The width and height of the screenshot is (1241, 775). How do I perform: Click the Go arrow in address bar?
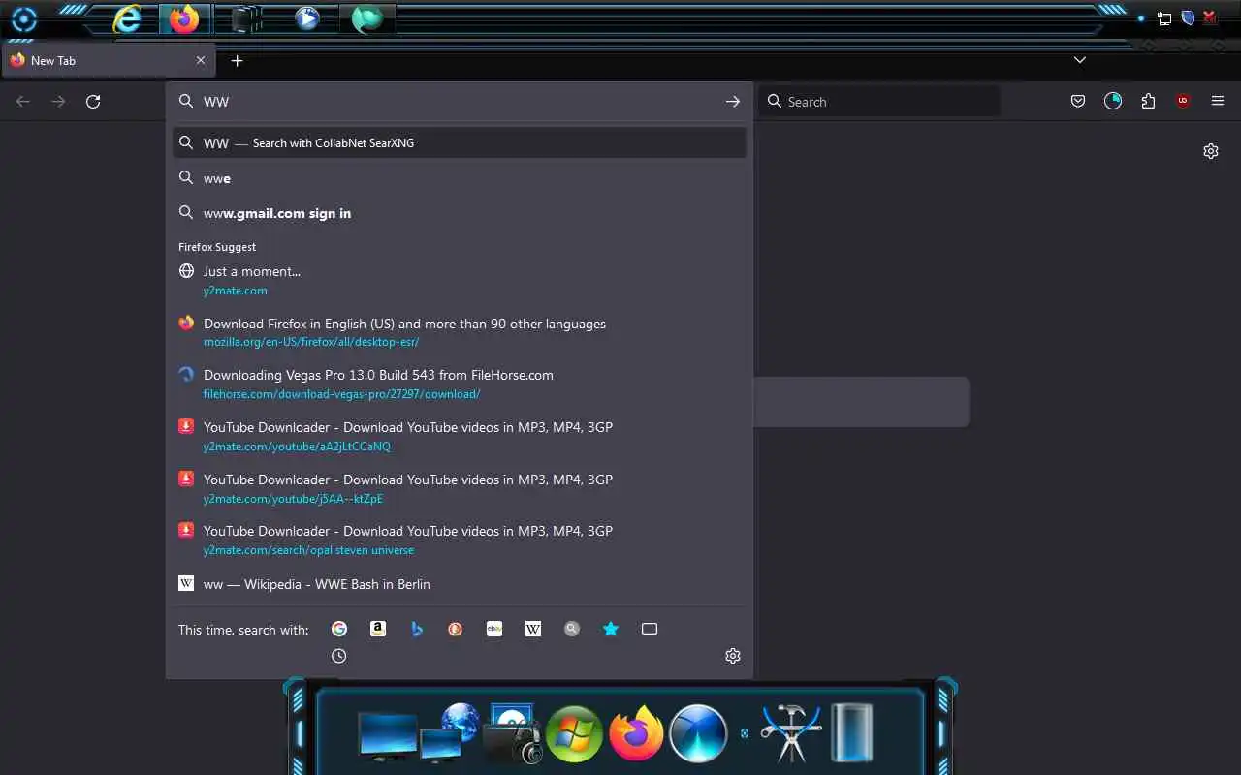[733, 102]
